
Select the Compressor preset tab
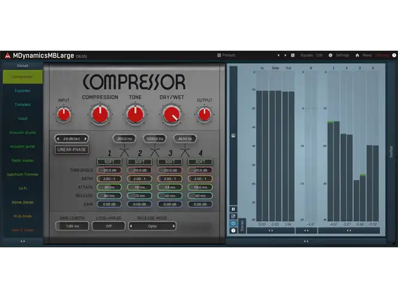(x=23, y=77)
